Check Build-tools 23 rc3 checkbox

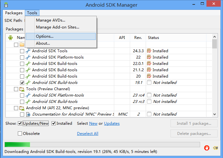[x=22, y=102]
